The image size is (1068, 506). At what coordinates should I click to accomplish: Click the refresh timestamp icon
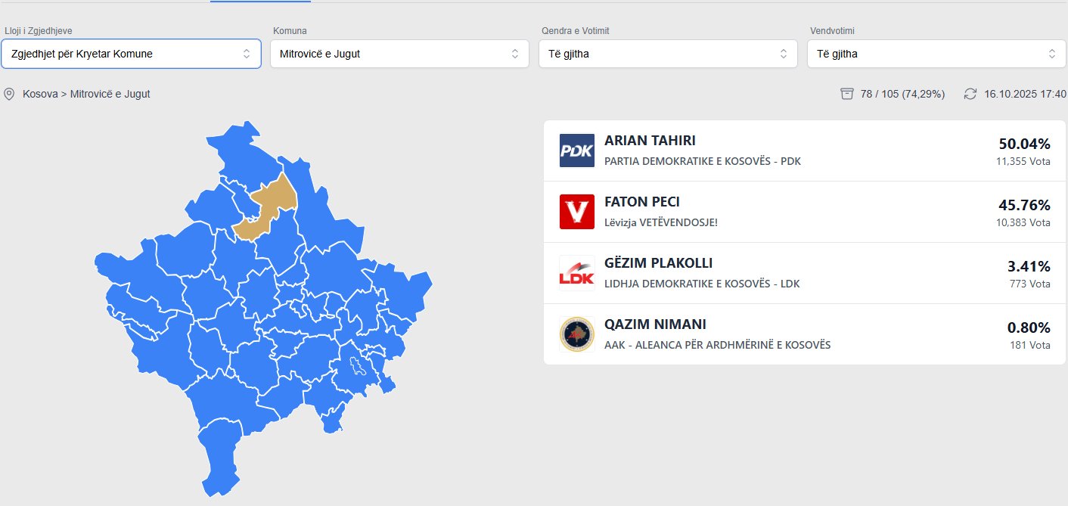[x=970, y=94]
